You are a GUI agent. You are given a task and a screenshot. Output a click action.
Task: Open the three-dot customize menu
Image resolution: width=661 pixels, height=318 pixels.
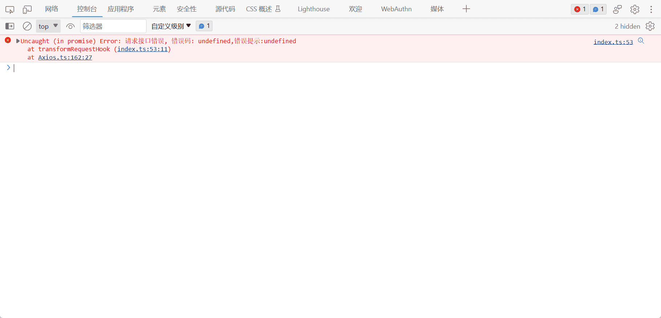651,9
